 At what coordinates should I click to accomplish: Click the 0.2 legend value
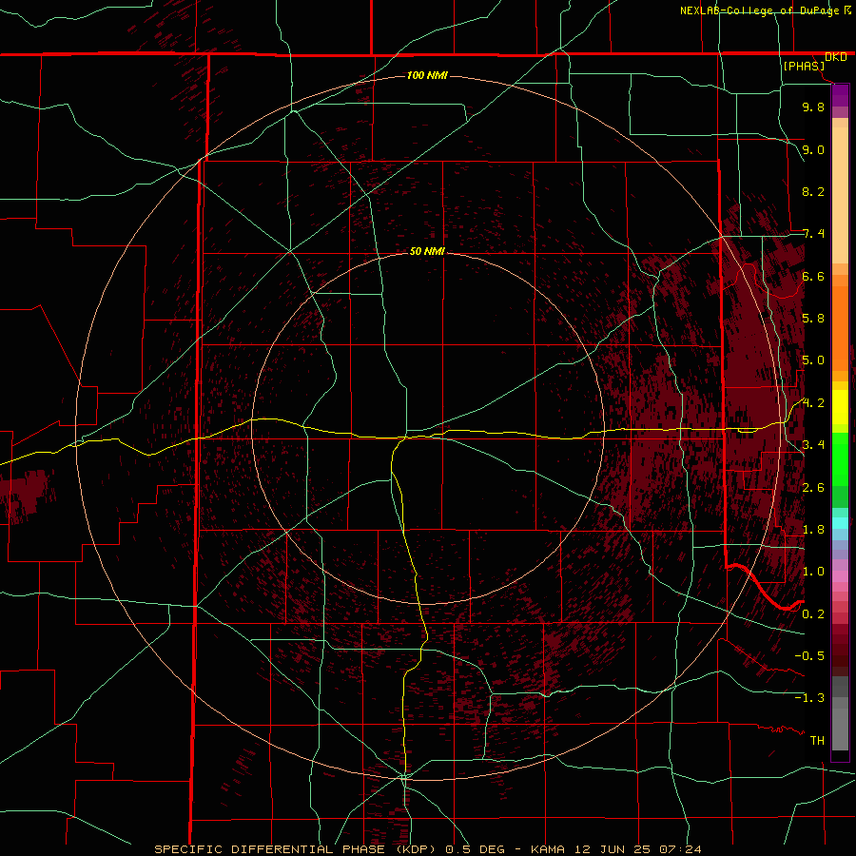(813, 614)
